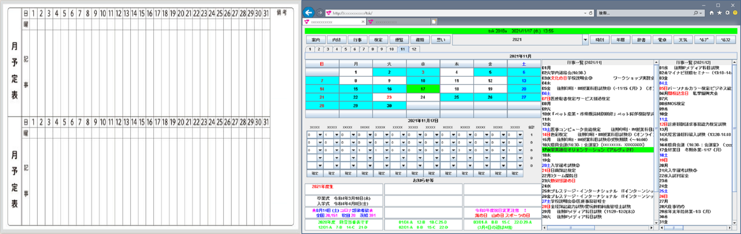
Task: Click the 検索 search input field
Action: click(643, 13)
